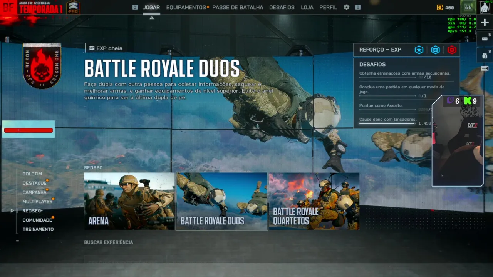
Task: Click the REDSEC section label above cards
Action: pos(94,168)
